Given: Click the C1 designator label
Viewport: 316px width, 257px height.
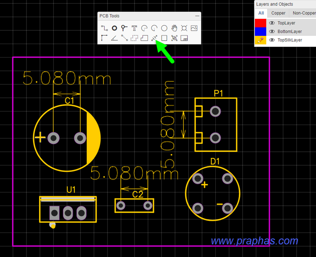Looking at the screenshot, I should click(69, 101).
